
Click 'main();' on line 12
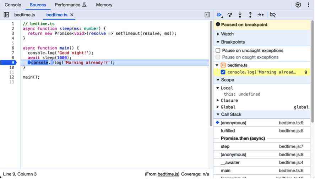31,77
